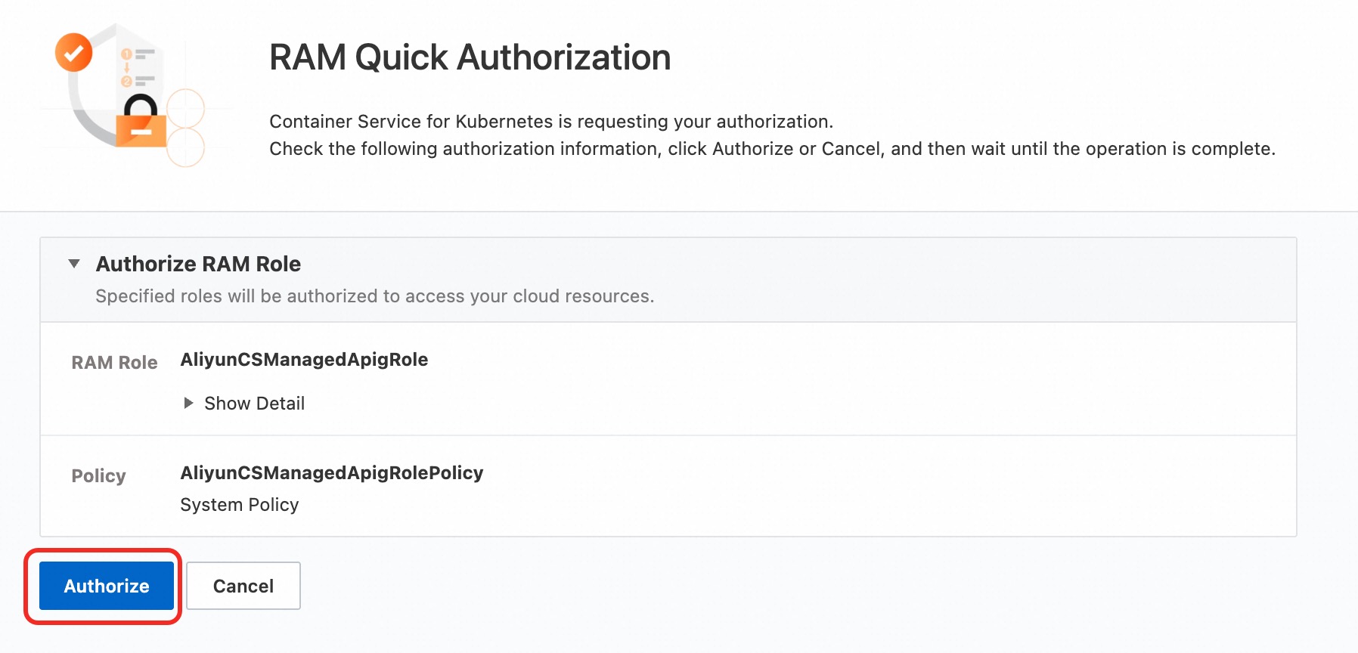1358x653 pixels.
Task: Click the System Policy type text
Action: pos(239,505)
